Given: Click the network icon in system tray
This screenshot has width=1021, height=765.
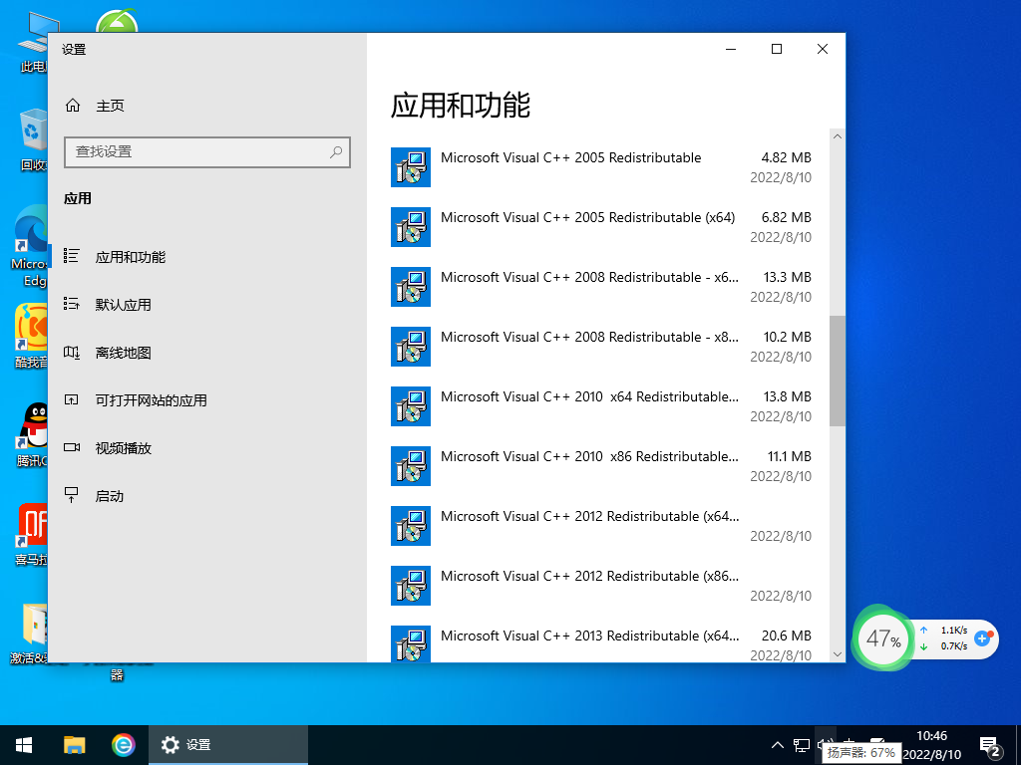Looking at the screenshot, I should [x=802, y=745].
